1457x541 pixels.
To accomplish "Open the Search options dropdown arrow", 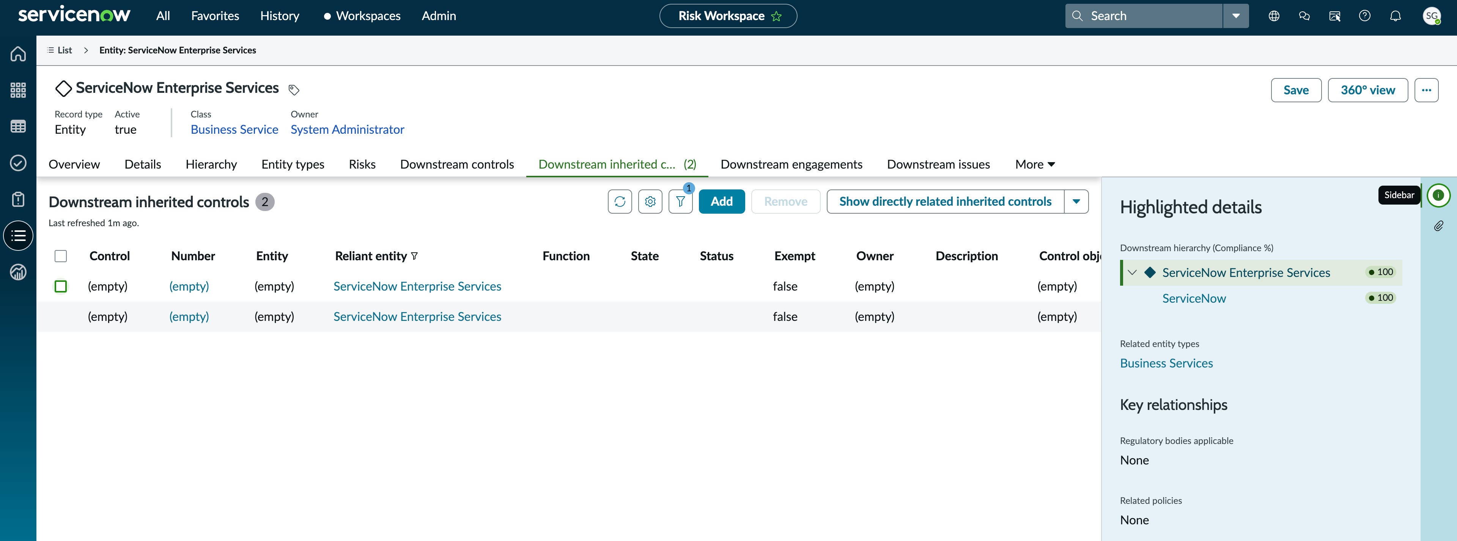I will pyautogui.click(x=1236, y=16).
